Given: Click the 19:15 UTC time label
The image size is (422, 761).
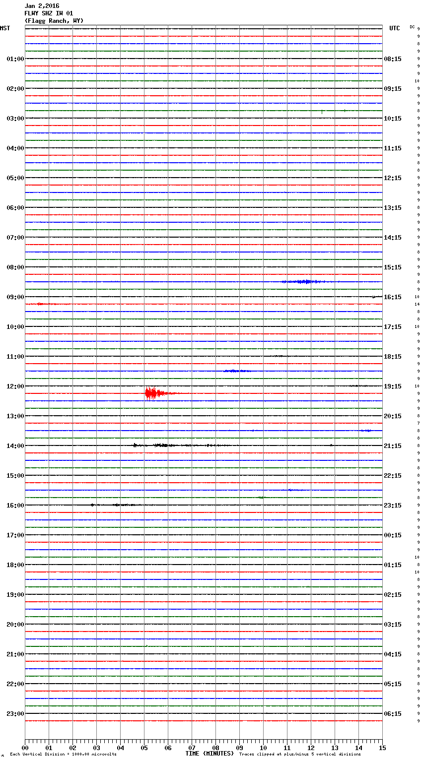Looking at the screenshot, I should click(x=393, y=386).
